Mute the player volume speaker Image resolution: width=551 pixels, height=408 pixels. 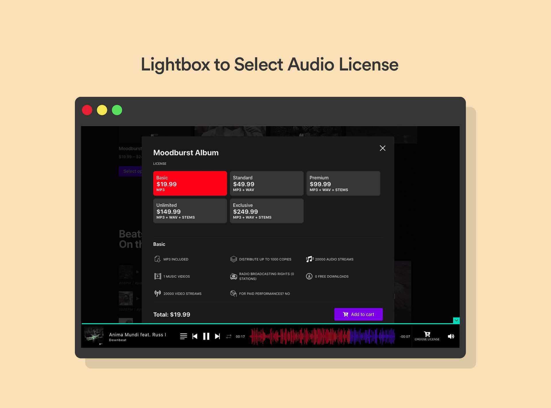(x=451, y=336)
